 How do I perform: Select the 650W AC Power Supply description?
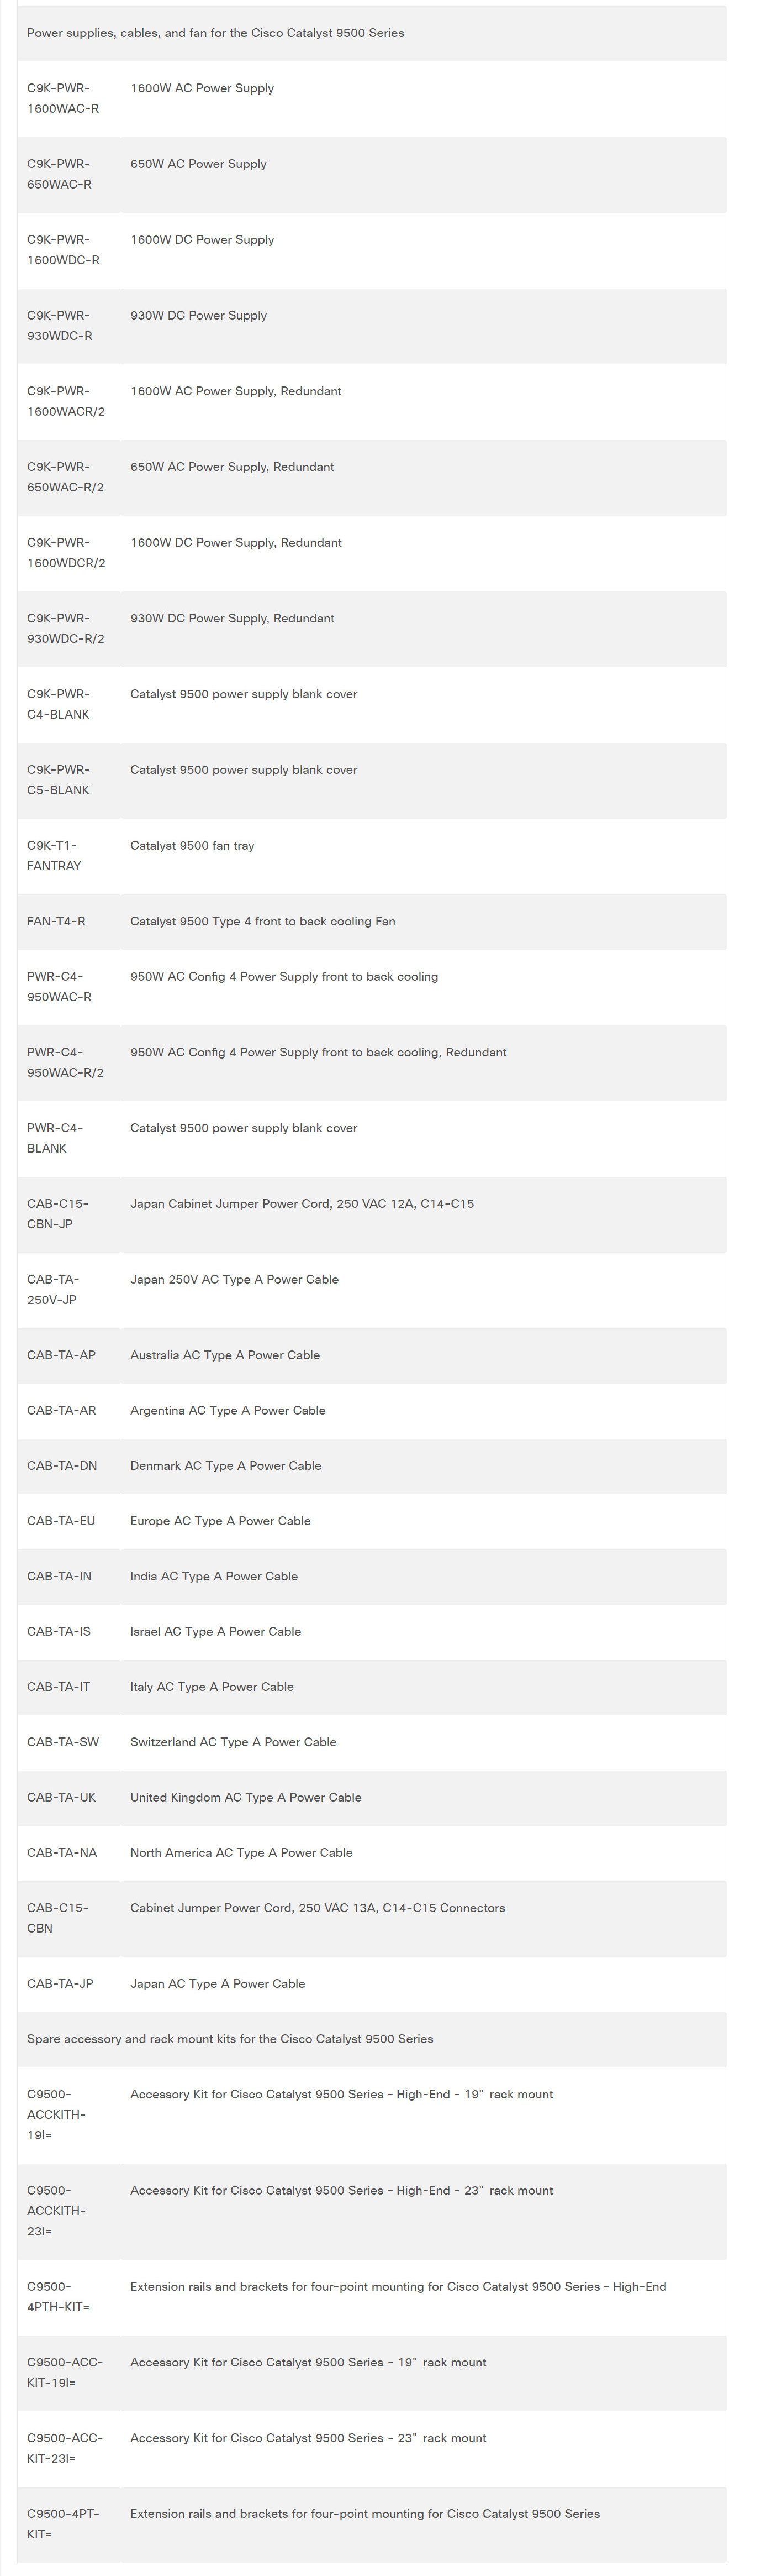pos(198,164)
